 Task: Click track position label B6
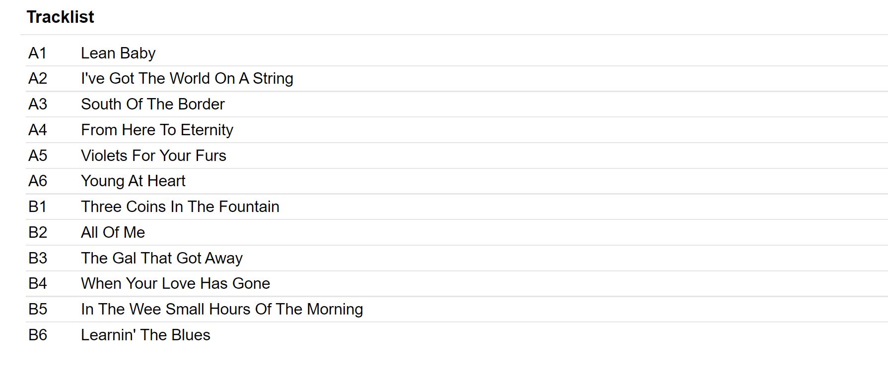(x=38, y=335)
